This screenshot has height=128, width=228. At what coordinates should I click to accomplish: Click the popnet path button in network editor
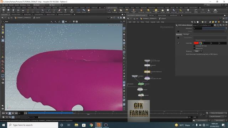pyautogui.click(x=162, y=18)
